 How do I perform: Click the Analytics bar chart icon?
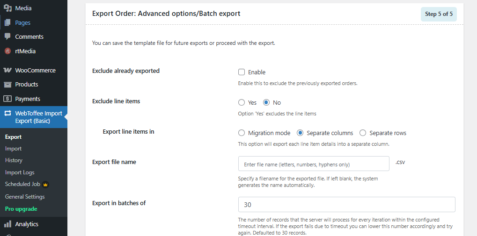click(7, 224)
